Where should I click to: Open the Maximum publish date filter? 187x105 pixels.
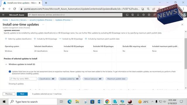pyautogui.click(x=116, y=79)
